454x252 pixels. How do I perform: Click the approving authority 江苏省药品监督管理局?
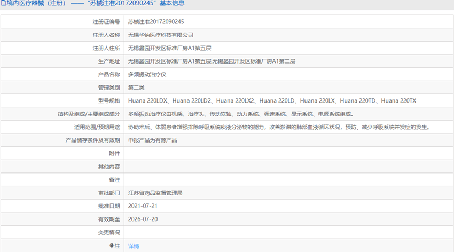coord(155,193)
